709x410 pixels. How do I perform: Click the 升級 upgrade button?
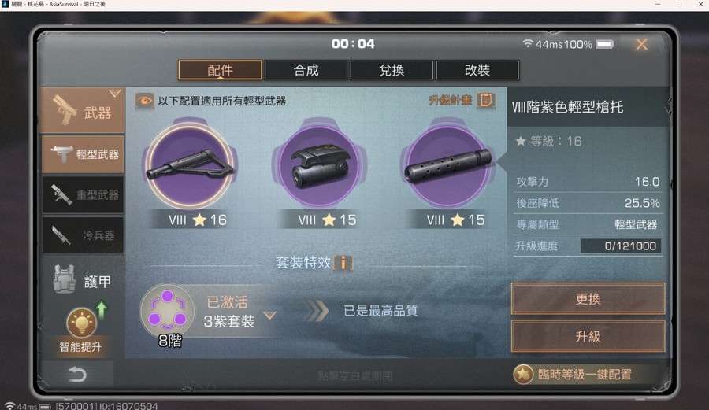coord(588,336)
